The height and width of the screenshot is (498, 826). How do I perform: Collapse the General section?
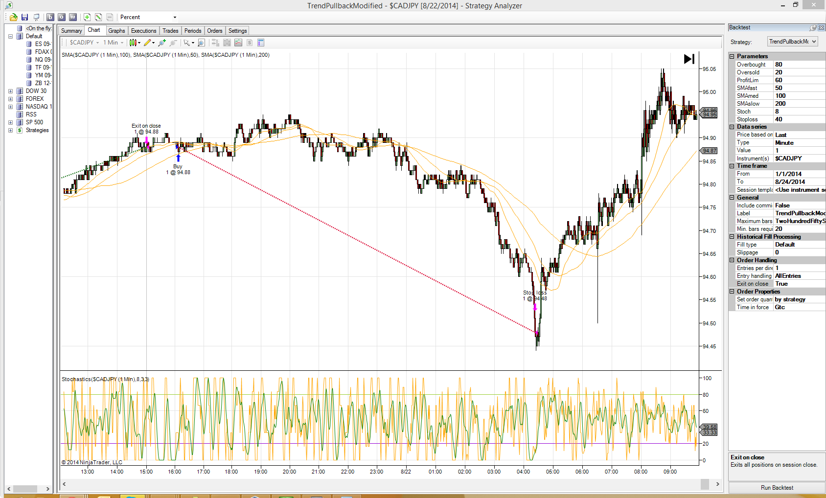pyautogui.click(x=732, y=198)
